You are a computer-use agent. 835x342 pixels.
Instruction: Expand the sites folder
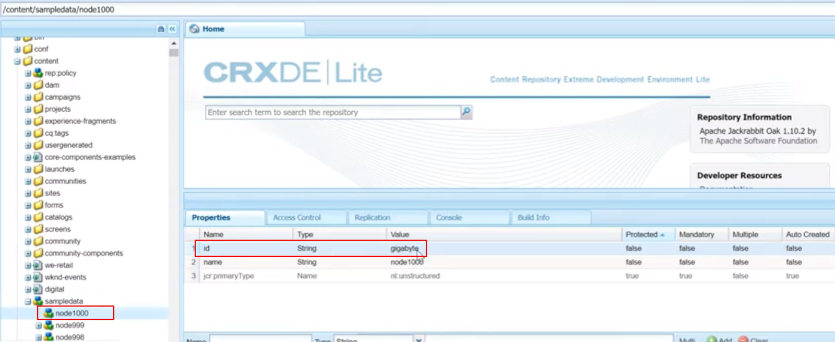(x=28, y=193)
